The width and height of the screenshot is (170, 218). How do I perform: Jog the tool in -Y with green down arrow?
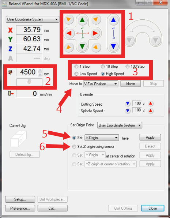tap(82, 46)
